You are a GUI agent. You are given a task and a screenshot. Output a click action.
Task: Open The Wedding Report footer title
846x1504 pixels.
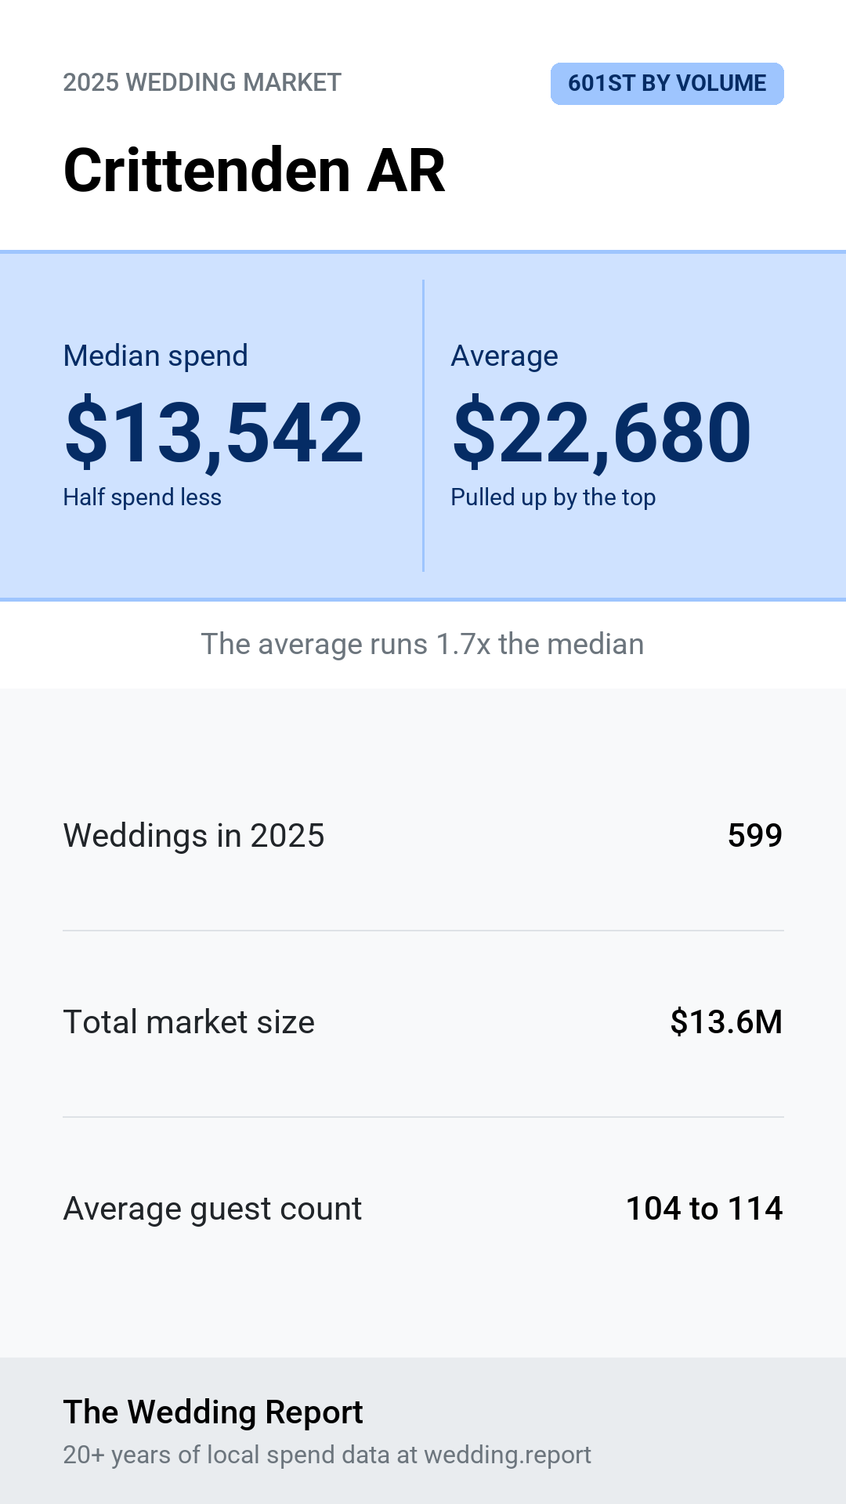pos(213,1412)
